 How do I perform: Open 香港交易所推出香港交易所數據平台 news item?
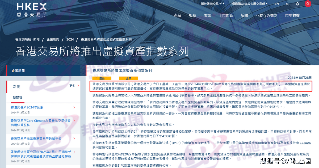tap(36, 138)
